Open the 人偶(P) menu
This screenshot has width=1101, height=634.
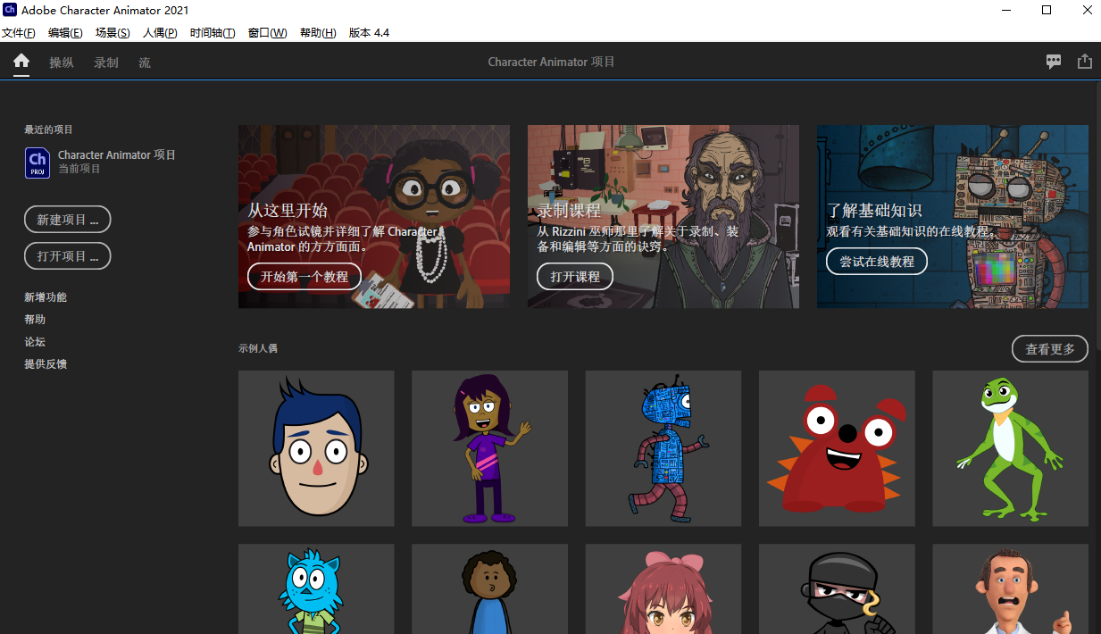(x=160, y=33)
